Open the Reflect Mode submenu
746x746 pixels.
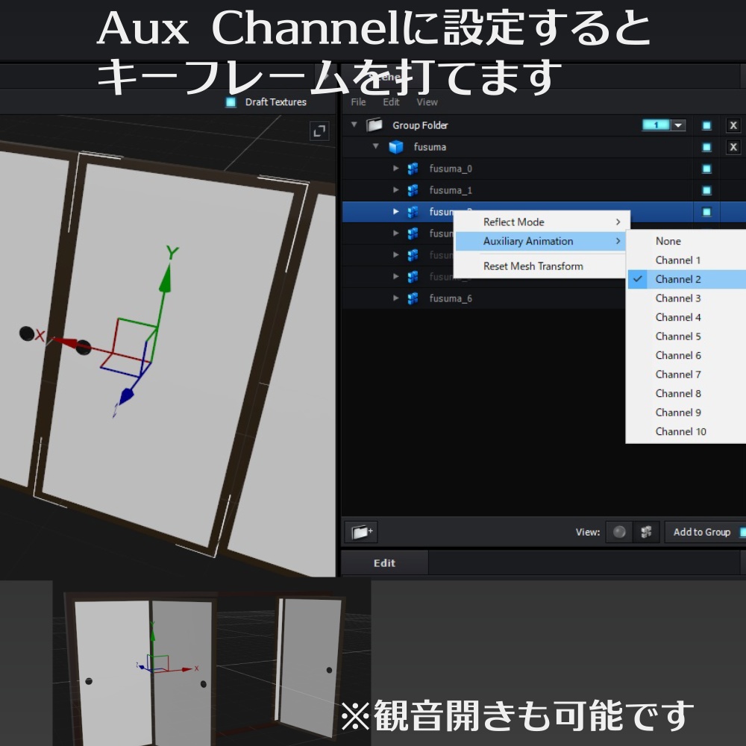pos(542,222)
